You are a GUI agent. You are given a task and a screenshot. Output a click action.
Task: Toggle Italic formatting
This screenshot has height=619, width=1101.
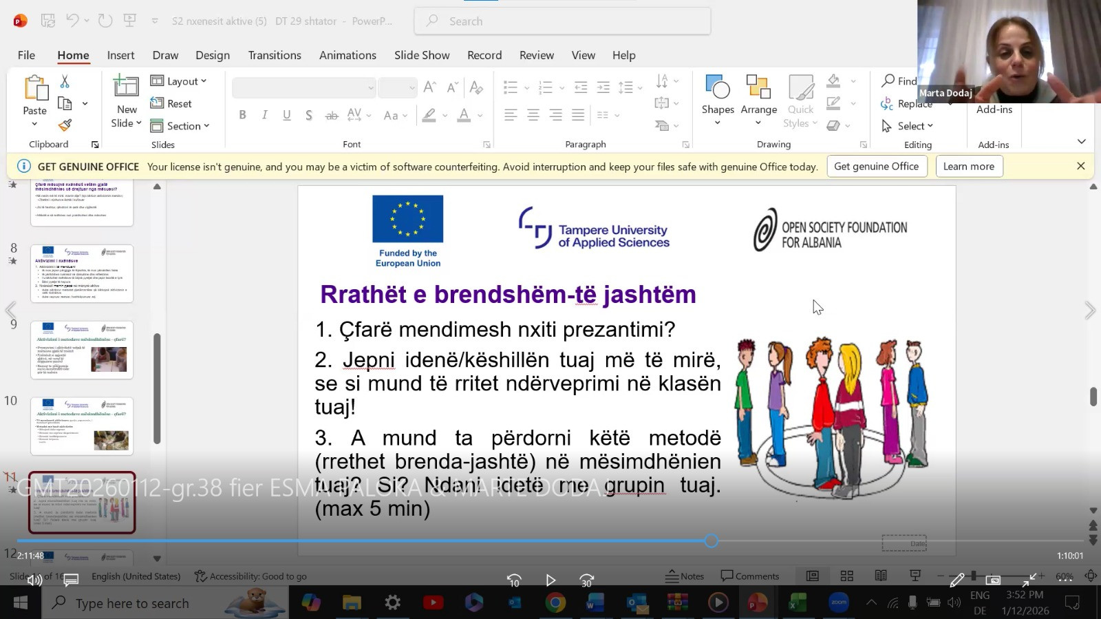pos(264,115)
